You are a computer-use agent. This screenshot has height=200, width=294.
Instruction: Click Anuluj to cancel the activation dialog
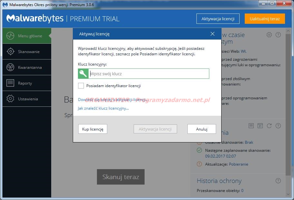202,129
